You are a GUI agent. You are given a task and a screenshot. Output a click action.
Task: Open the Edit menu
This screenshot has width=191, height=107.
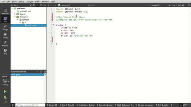pyautogui.click(x=8, y=2)
